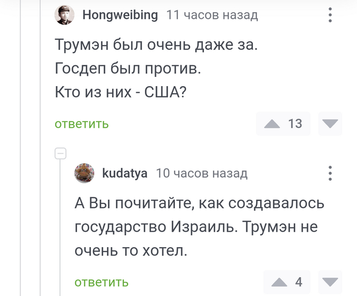This screenshot has height=296, width=357.
Task: Reply to Hongweibing's comment via 'ответить'
Action: (82, 124)
